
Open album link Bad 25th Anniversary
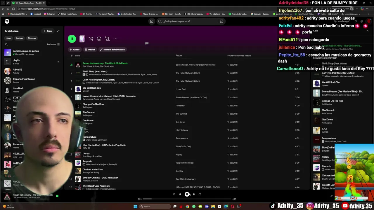pos(186,179)
